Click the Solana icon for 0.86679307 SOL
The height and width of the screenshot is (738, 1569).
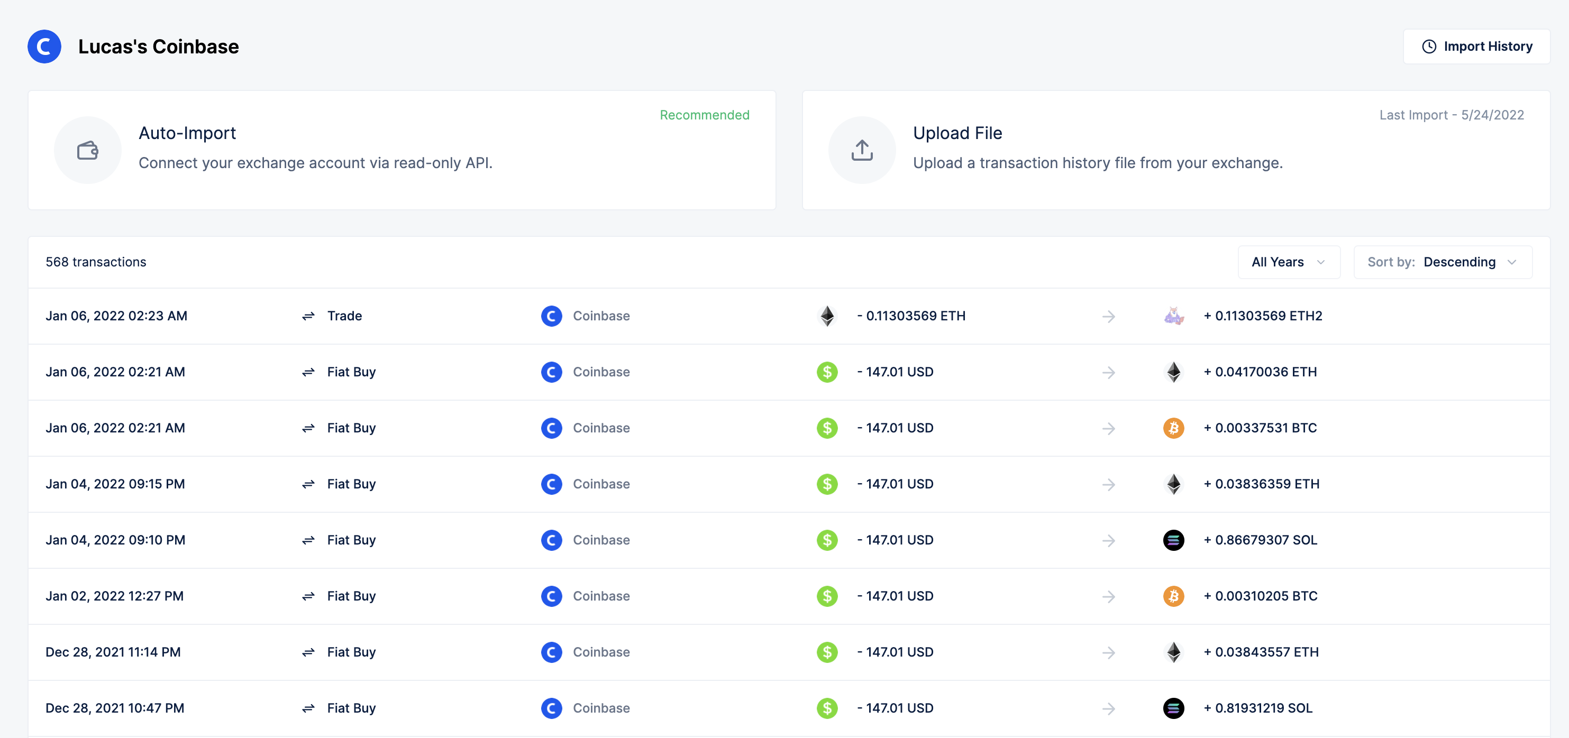[x=1174, y=540]
